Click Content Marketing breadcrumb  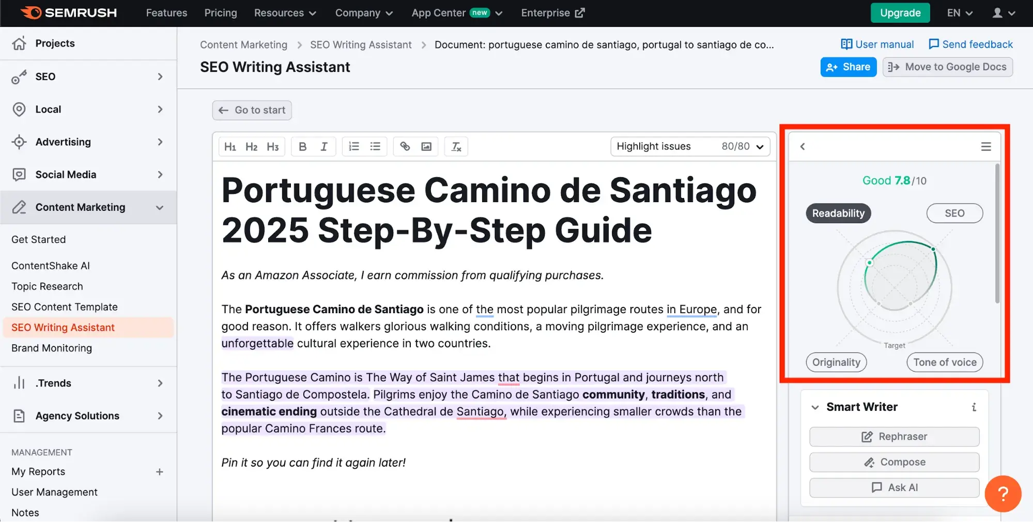[243, 45]
